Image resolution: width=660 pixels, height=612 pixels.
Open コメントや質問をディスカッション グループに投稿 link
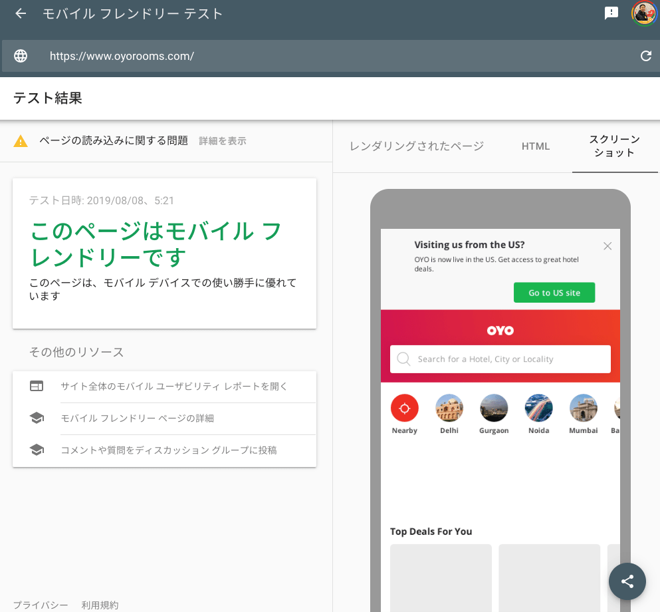coord(169,450)
